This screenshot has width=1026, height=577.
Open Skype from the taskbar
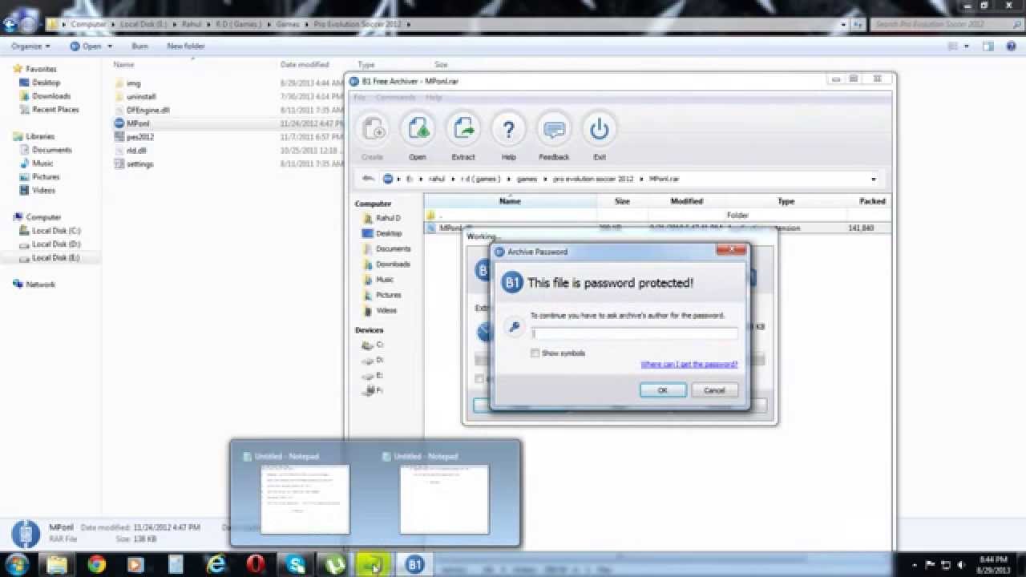[296, 564]
